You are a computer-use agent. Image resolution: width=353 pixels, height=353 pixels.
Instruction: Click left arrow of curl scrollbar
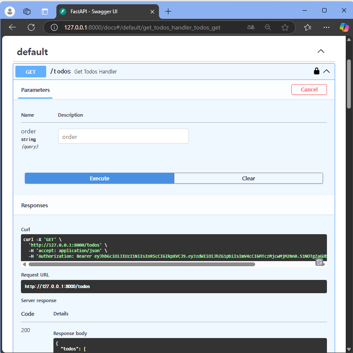tap(24, 264)
